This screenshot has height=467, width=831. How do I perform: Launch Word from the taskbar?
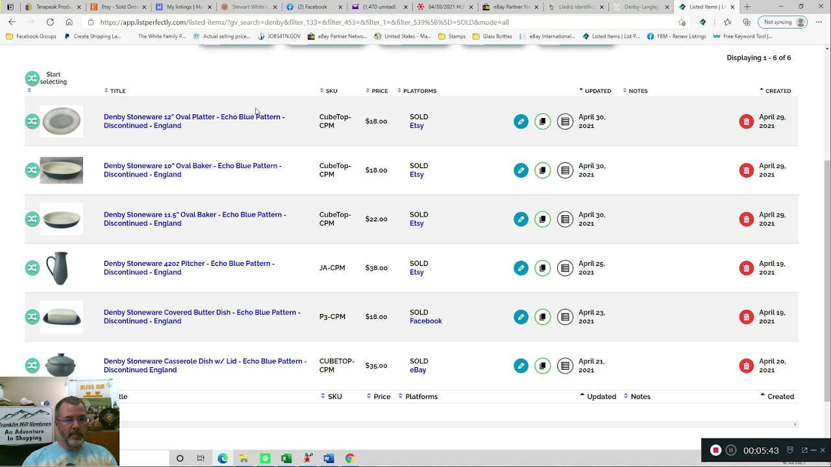pos(329,459)
